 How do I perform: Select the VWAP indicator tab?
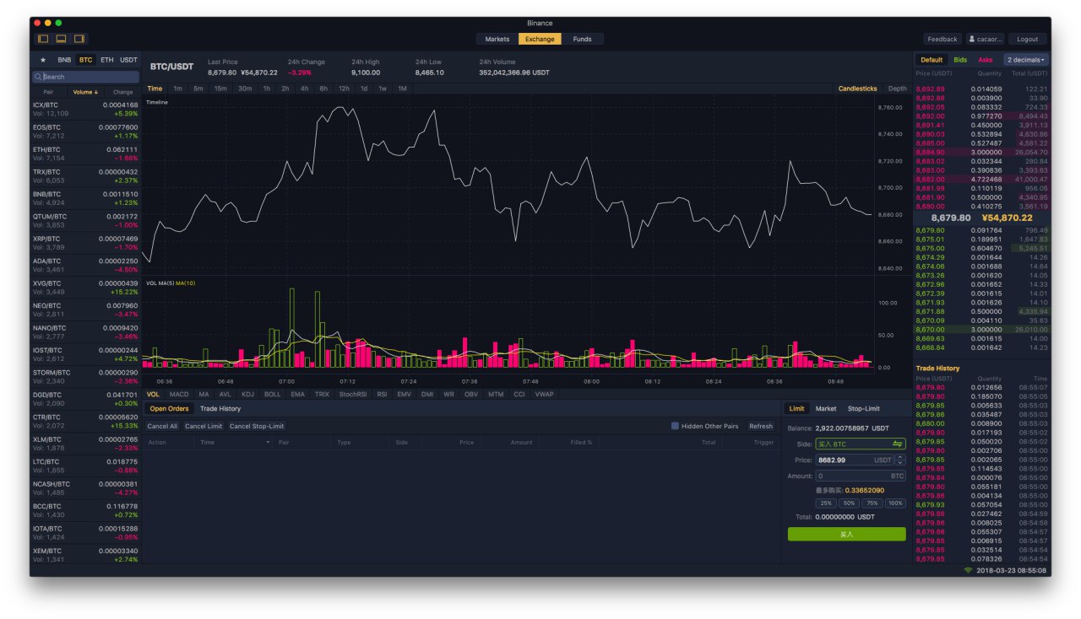coord(545,394)
